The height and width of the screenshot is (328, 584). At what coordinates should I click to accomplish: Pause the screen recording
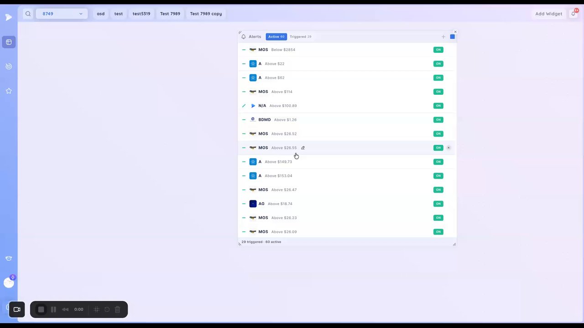[53, 309]
